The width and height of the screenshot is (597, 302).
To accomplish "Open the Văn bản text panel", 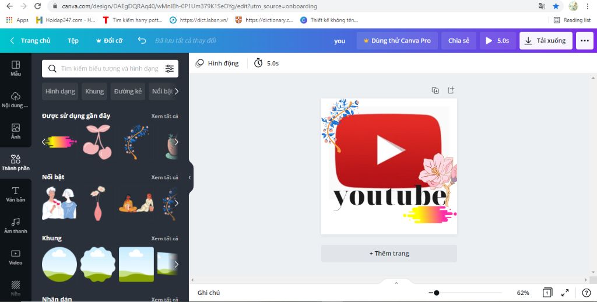I will point(16,194).
